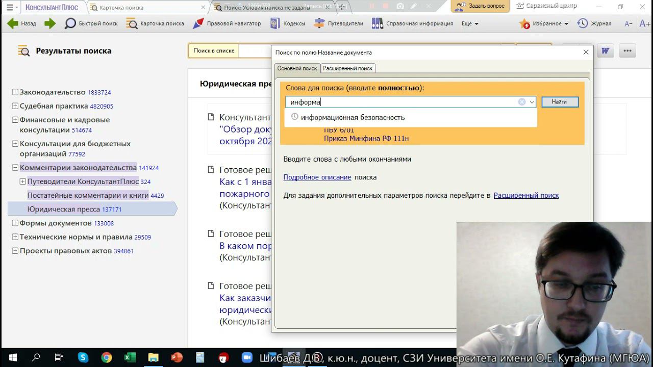Open PowerPoint from the taskbar
This screenshot has width=653, height=367.
click(x=177, y=357)
